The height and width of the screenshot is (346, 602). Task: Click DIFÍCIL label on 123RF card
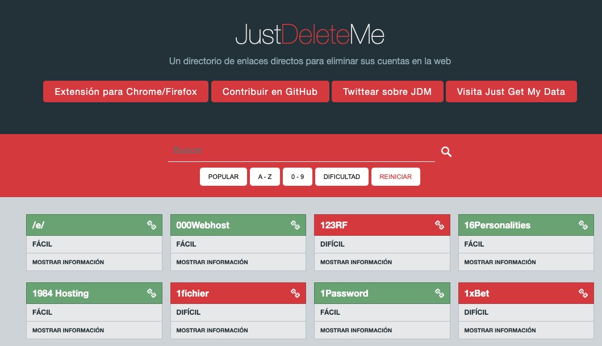pos(332,244)
